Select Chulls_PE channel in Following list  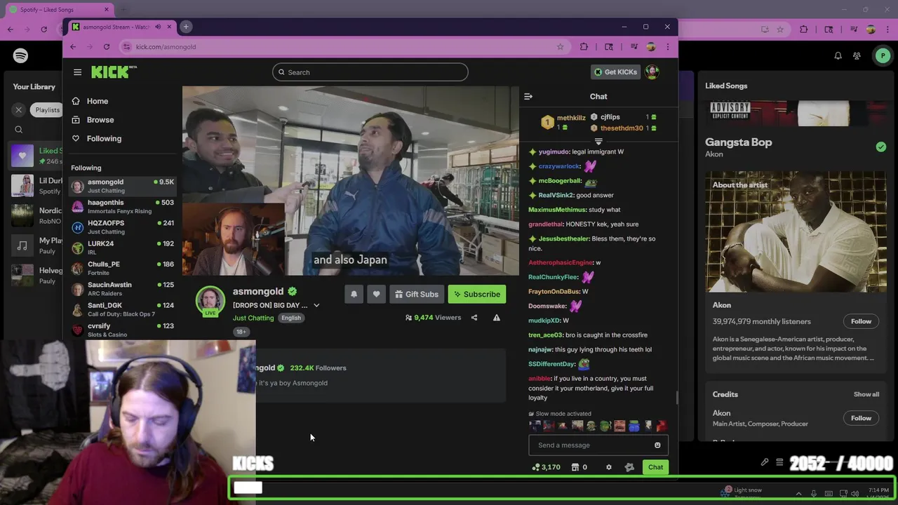(122, 268)
